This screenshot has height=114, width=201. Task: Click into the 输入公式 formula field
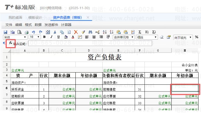[90, 43]
